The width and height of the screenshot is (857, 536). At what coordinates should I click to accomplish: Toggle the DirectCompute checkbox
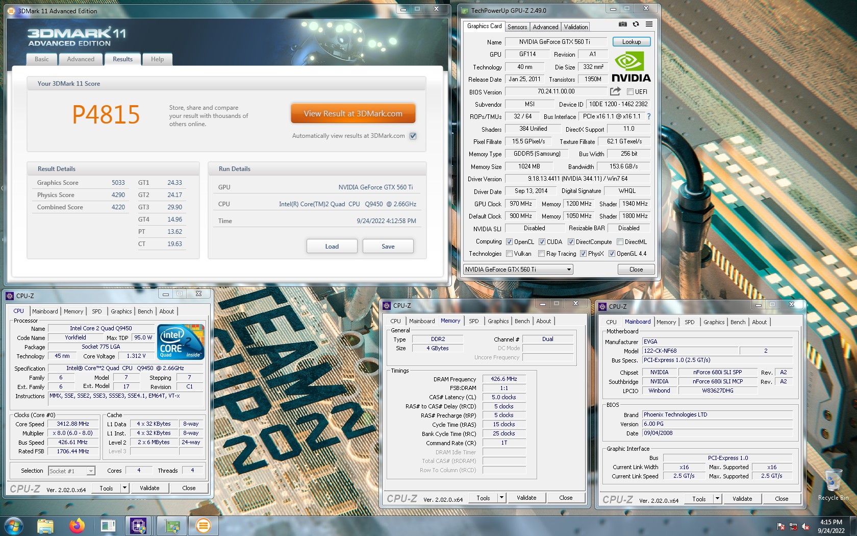pos(571,242)
